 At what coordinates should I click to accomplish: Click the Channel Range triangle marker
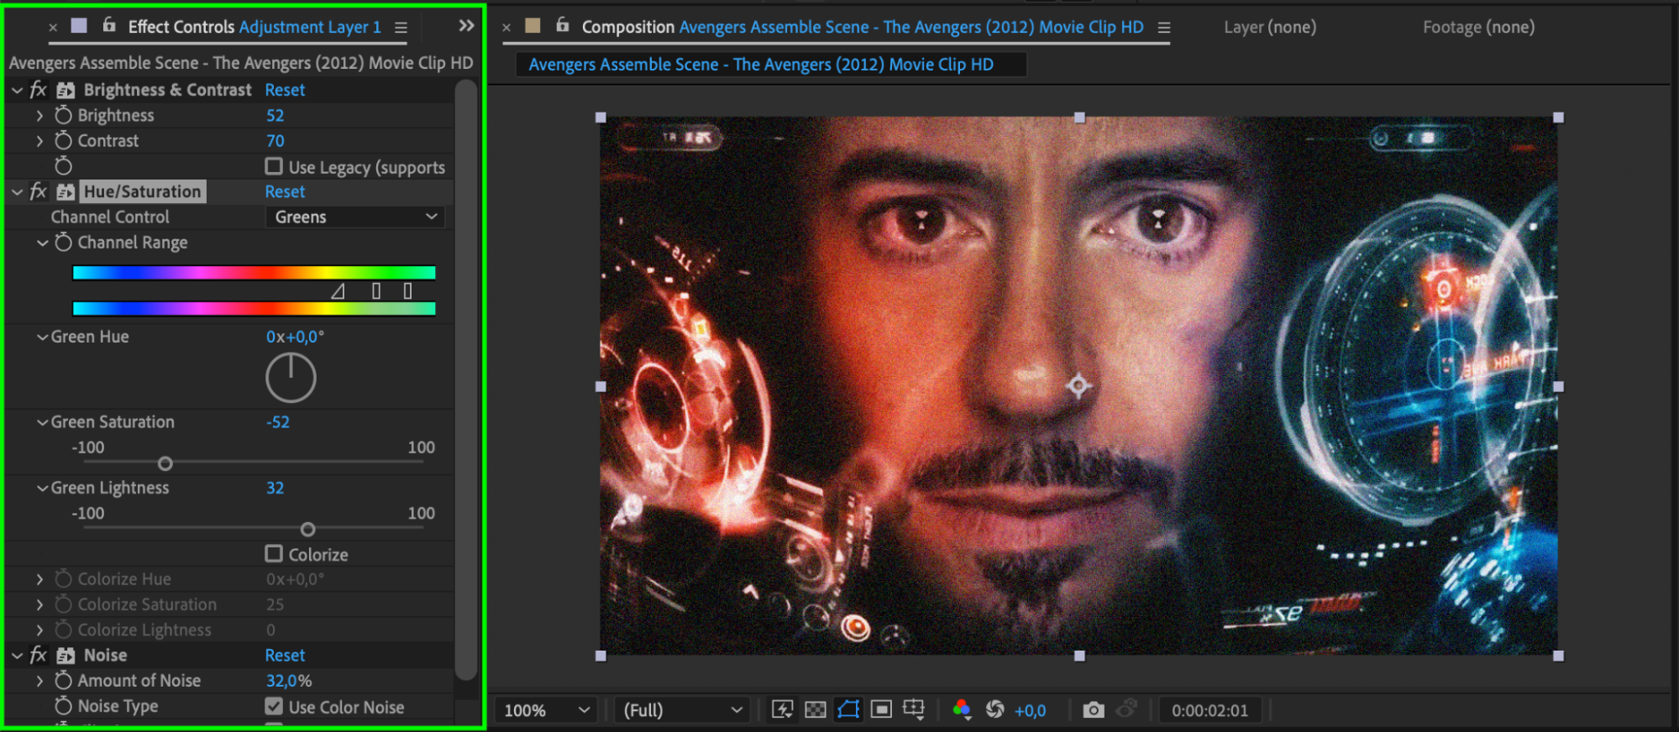click(x=338, y=291)
